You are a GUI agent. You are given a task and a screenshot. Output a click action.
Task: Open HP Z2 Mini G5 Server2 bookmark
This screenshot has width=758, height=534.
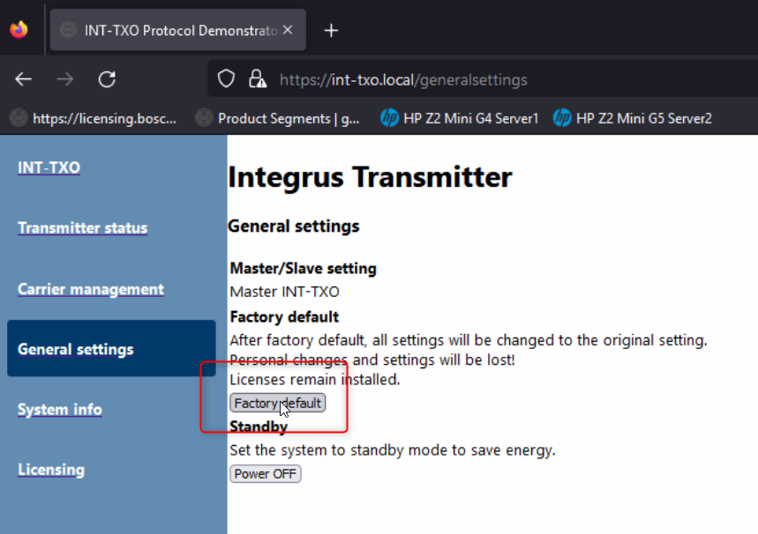coord(632,118)
